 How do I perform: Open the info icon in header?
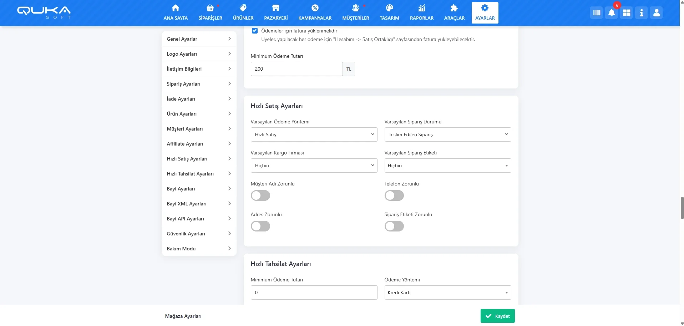coord(641,13)
